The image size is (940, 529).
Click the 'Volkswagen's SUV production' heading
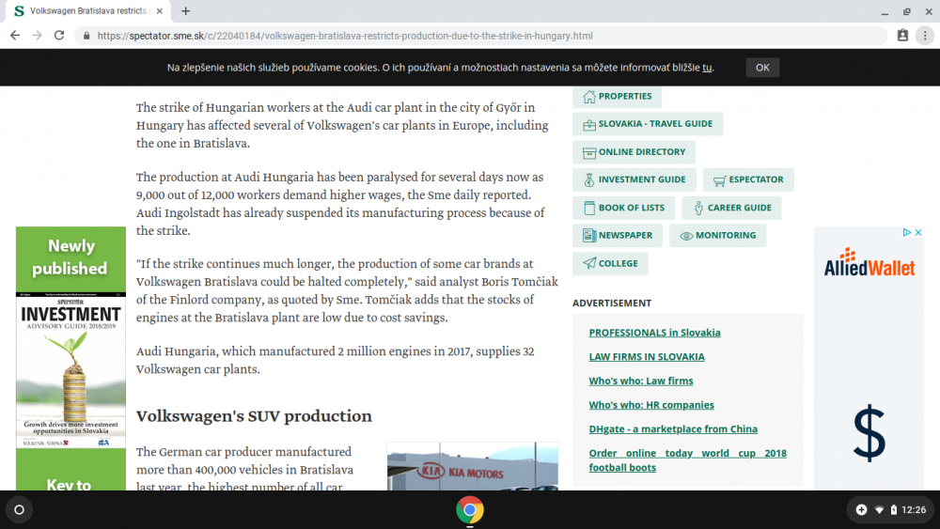click(254, 415)
